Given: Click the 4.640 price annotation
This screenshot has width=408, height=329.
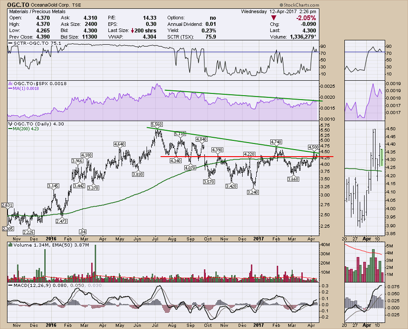Looking at the screenshot, I should 119,144.
